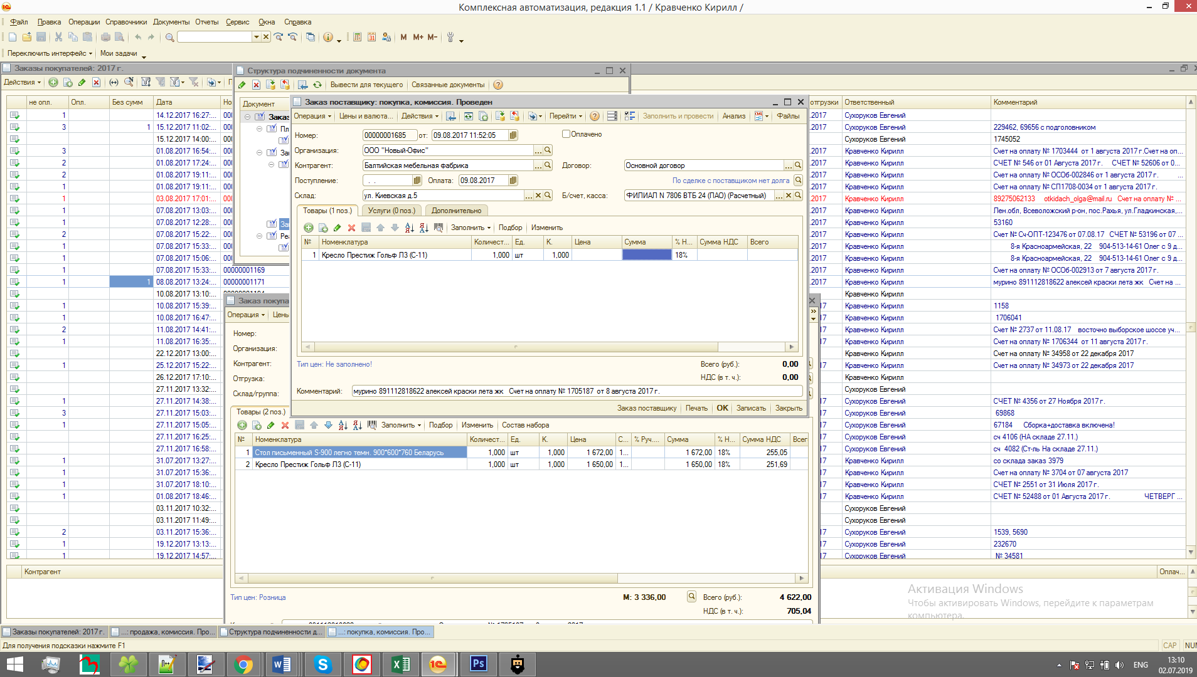Open the calendar icon in the main toolbar
Screen dimensions: 1197x677
tap(371, 38)
